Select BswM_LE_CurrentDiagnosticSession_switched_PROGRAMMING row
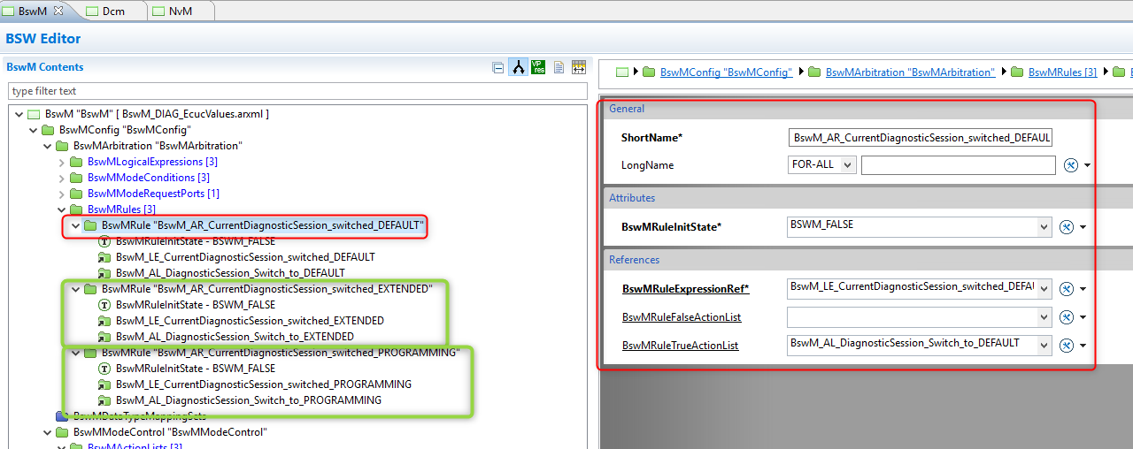Image resolution: width=1133 pixels, height=449 pixels. [264, 384]
